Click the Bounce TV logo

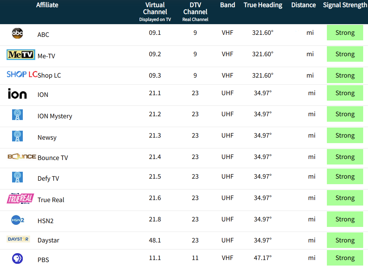tap(22, 157)
